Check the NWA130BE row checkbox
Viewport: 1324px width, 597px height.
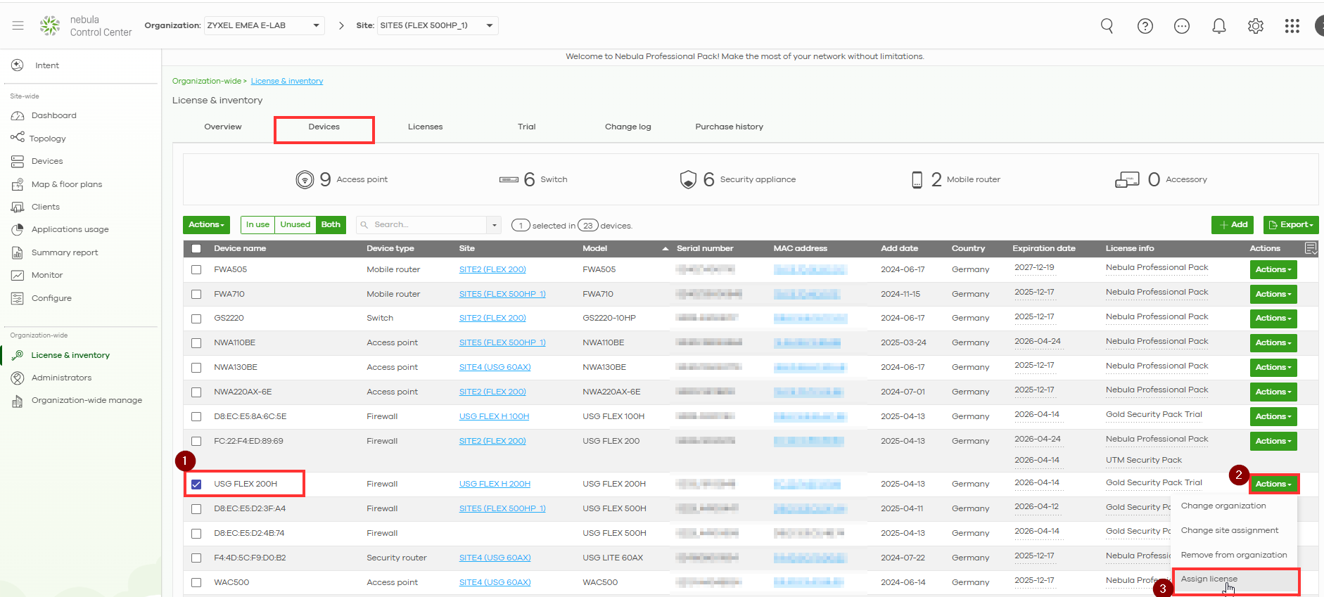tap(196, 368)
